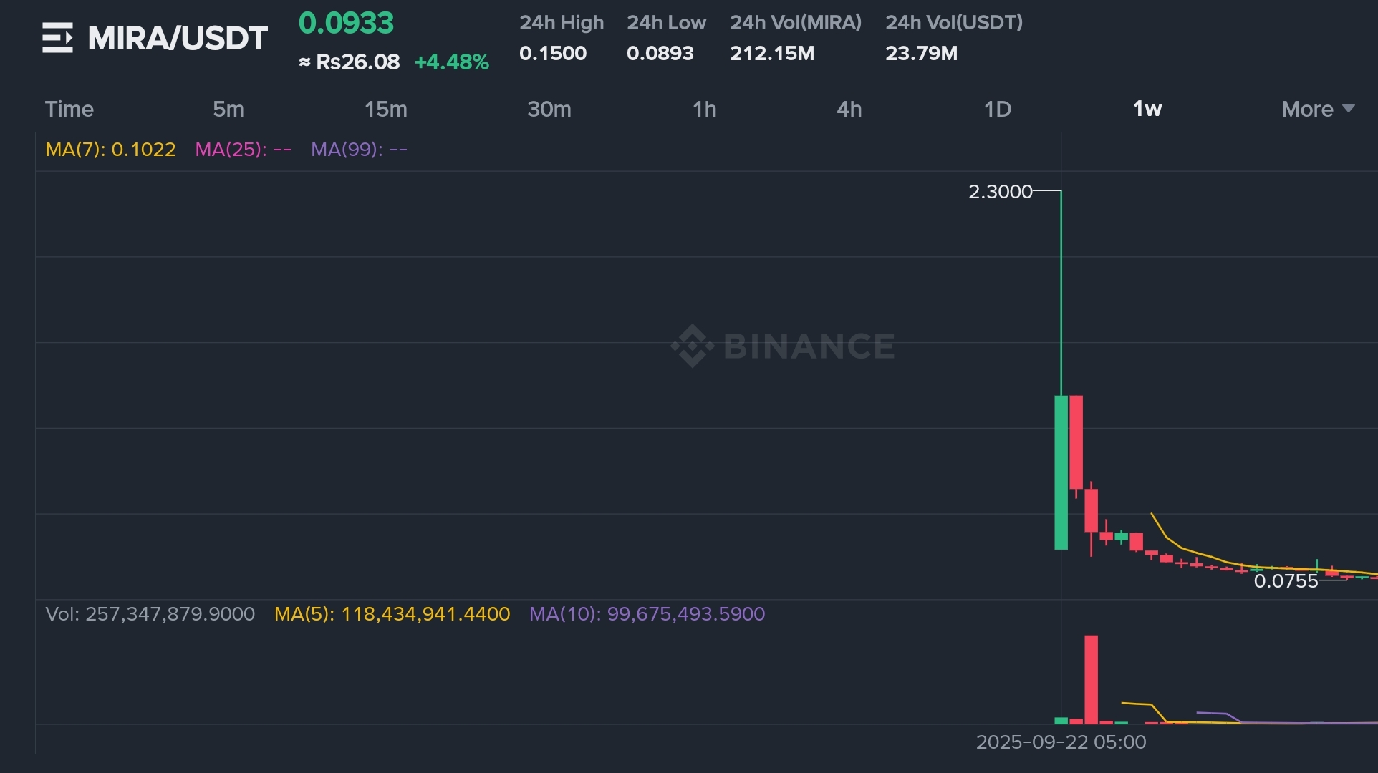This screenshot has width=1378, height=773.
Task: Click the tallest red volume bar
Action: (x=1091, y=680)
